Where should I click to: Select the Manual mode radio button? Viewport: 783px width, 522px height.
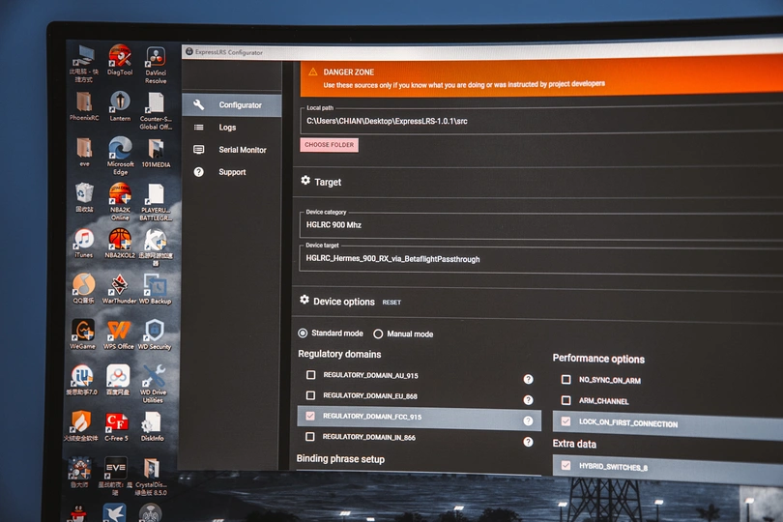point(378,333)
